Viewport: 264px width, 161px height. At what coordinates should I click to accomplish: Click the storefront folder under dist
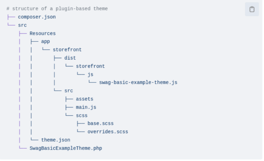click(90, 66)
